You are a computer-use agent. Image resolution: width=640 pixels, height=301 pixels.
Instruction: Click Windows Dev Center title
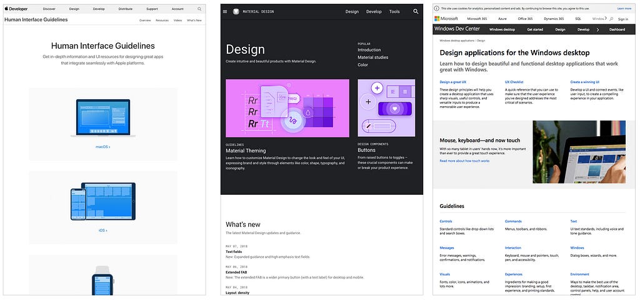[457, 29]
